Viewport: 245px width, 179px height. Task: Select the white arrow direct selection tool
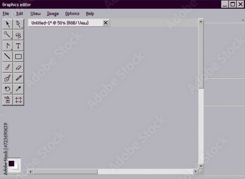(x=19, y=24)
